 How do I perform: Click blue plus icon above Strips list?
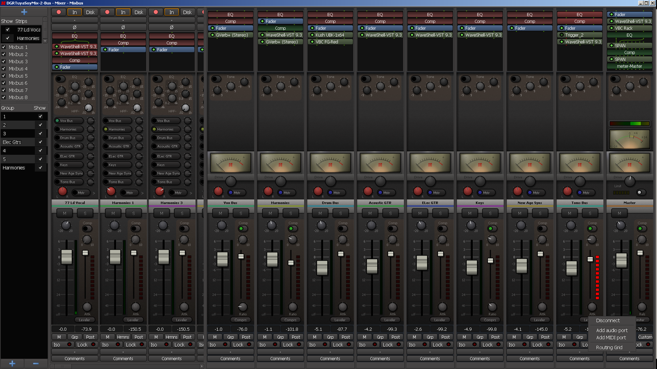pos(24,12)
